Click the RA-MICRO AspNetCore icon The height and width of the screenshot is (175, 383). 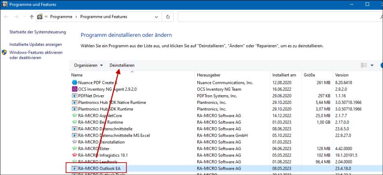[74, 116]
